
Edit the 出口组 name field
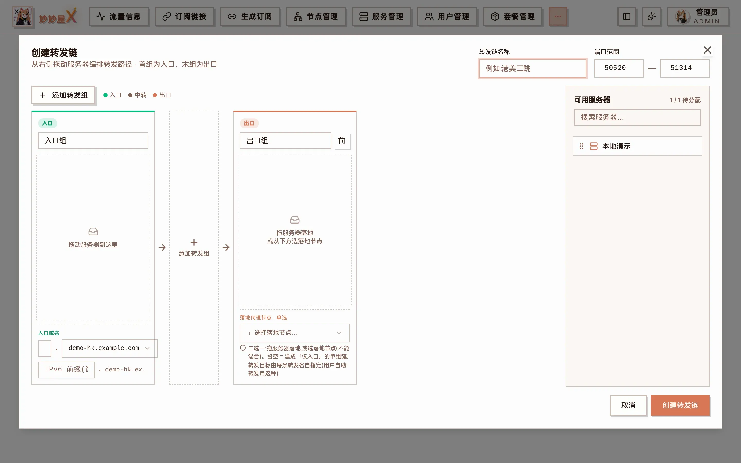285,140
